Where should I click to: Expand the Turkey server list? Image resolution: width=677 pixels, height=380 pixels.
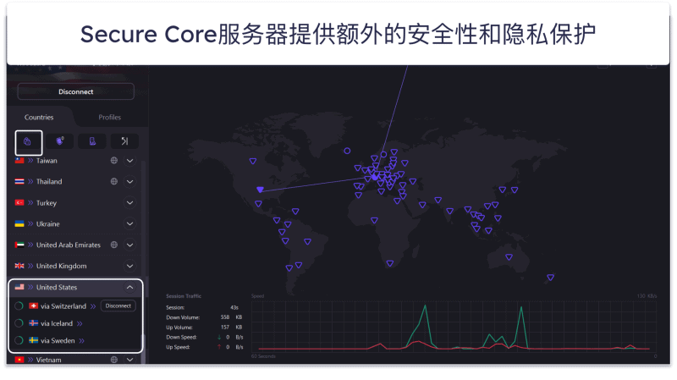[129, 202]
